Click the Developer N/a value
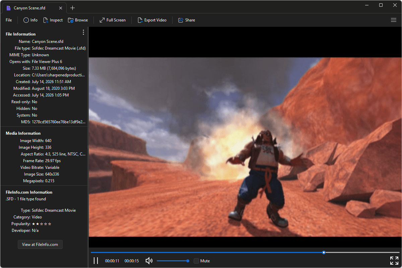Viewport: 402px width, 268px height. tap(36, 230)
